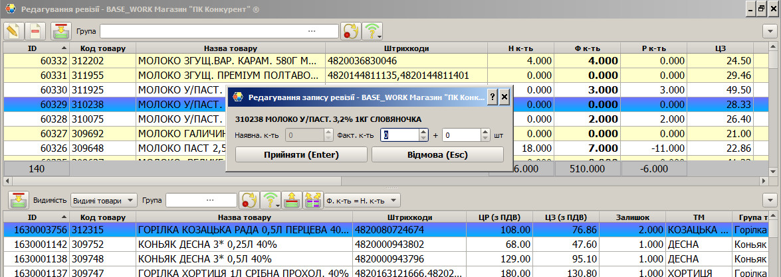Click inside the Факт. к-ть input field
Image resolution: width=781 pixels, height=277 pixels.
point(399,135)
